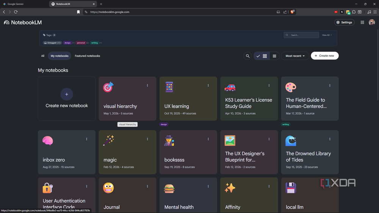The height and width of the screenshot is (213, 379).
Task: Filter by the design tag chip in tags bar
Action: point(67,43)
